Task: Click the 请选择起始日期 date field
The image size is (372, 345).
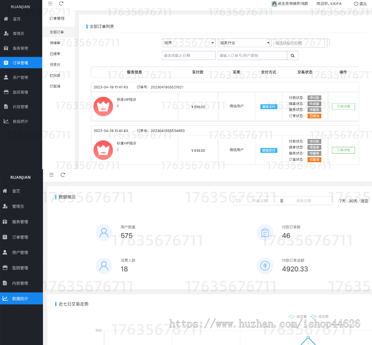Action: [300, 43]
